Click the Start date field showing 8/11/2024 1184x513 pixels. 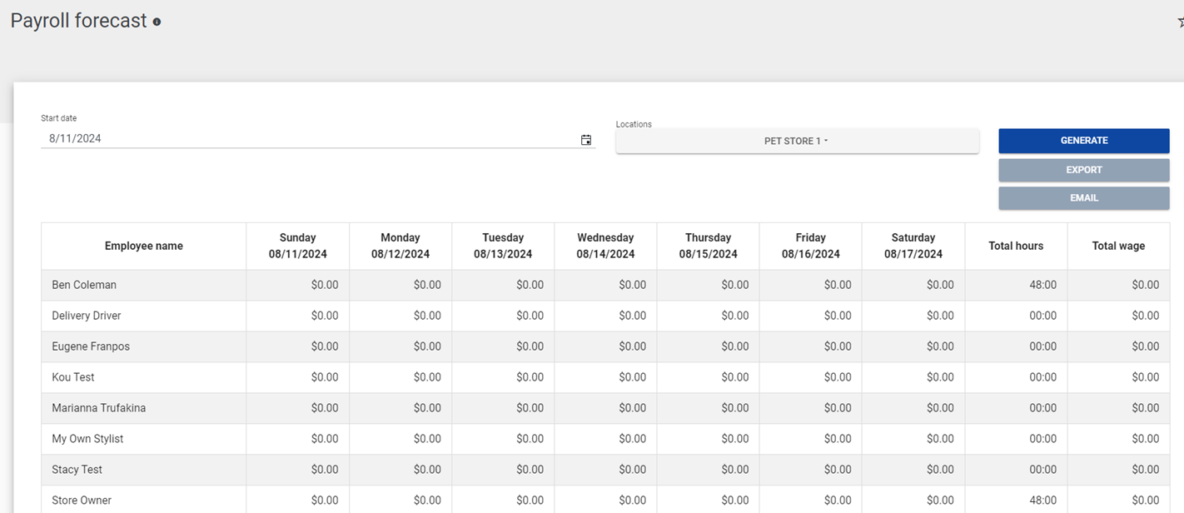pyautogui.click(x=318, y=139)
